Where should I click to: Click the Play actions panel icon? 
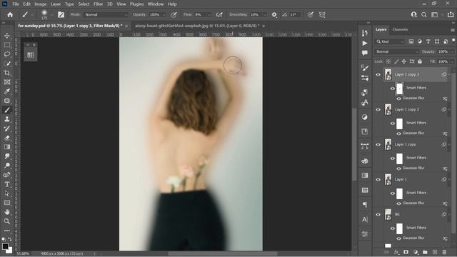(365, 43)
